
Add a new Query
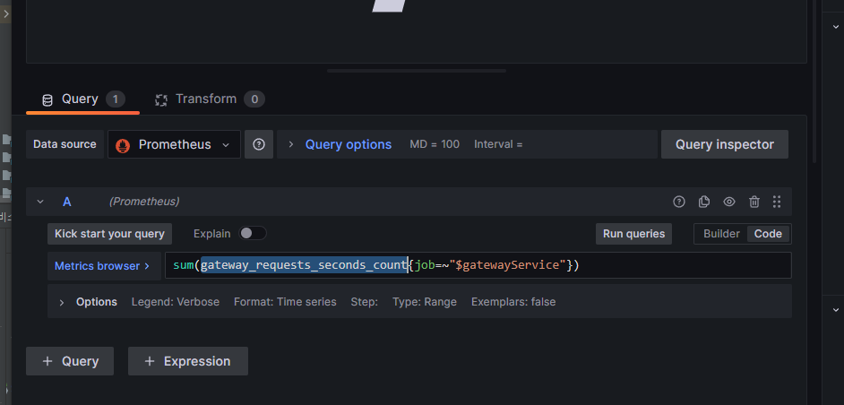pos(70,361)
